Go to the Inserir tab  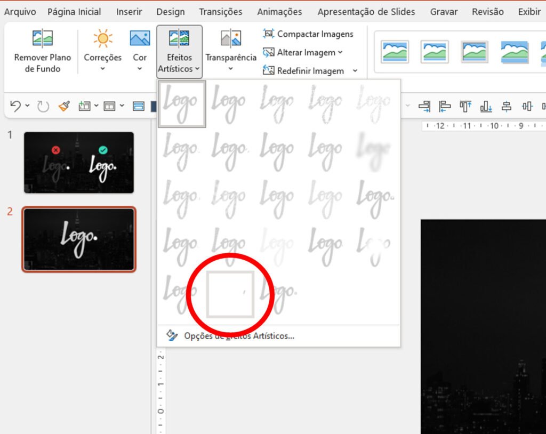click(x=129, y=12)
